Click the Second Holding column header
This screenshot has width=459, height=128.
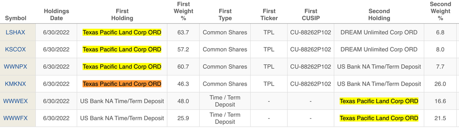point(379,15)
